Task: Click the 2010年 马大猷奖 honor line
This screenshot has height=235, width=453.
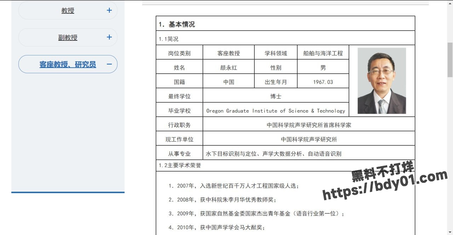Action: click(217, 227)
